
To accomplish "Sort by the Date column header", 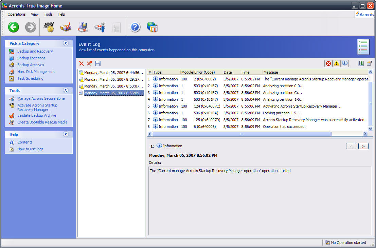I will (232, 72).
